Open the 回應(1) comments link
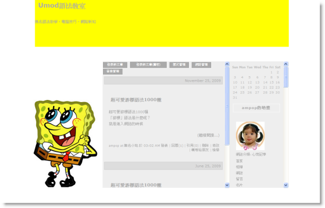Viewport: 325px width, 208px height. tap(177, 145)
